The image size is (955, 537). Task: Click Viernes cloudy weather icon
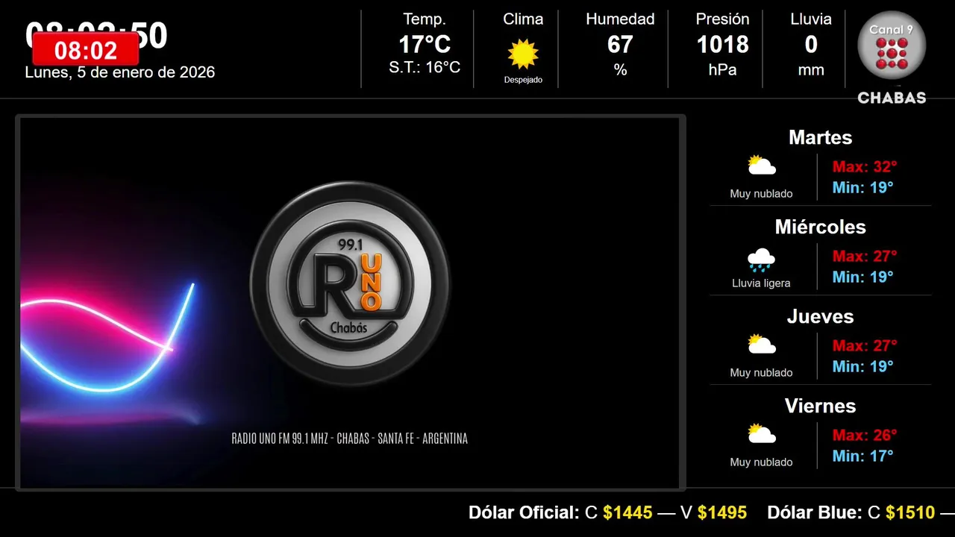(x=762, y=434)
